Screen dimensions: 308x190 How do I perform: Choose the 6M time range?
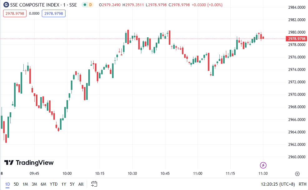pos(43,184)
